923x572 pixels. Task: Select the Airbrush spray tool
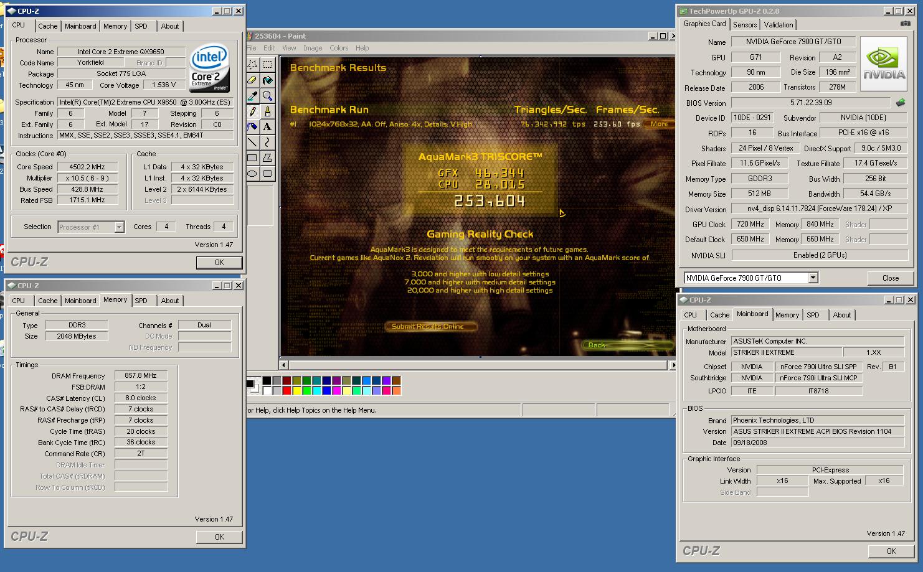point(252,126)
